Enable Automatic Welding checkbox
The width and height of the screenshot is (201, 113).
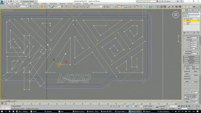[185, 97]
